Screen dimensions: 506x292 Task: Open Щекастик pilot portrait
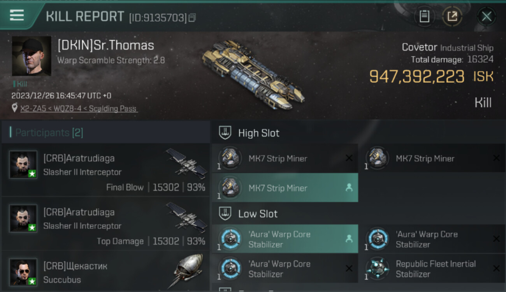point(23,272)
